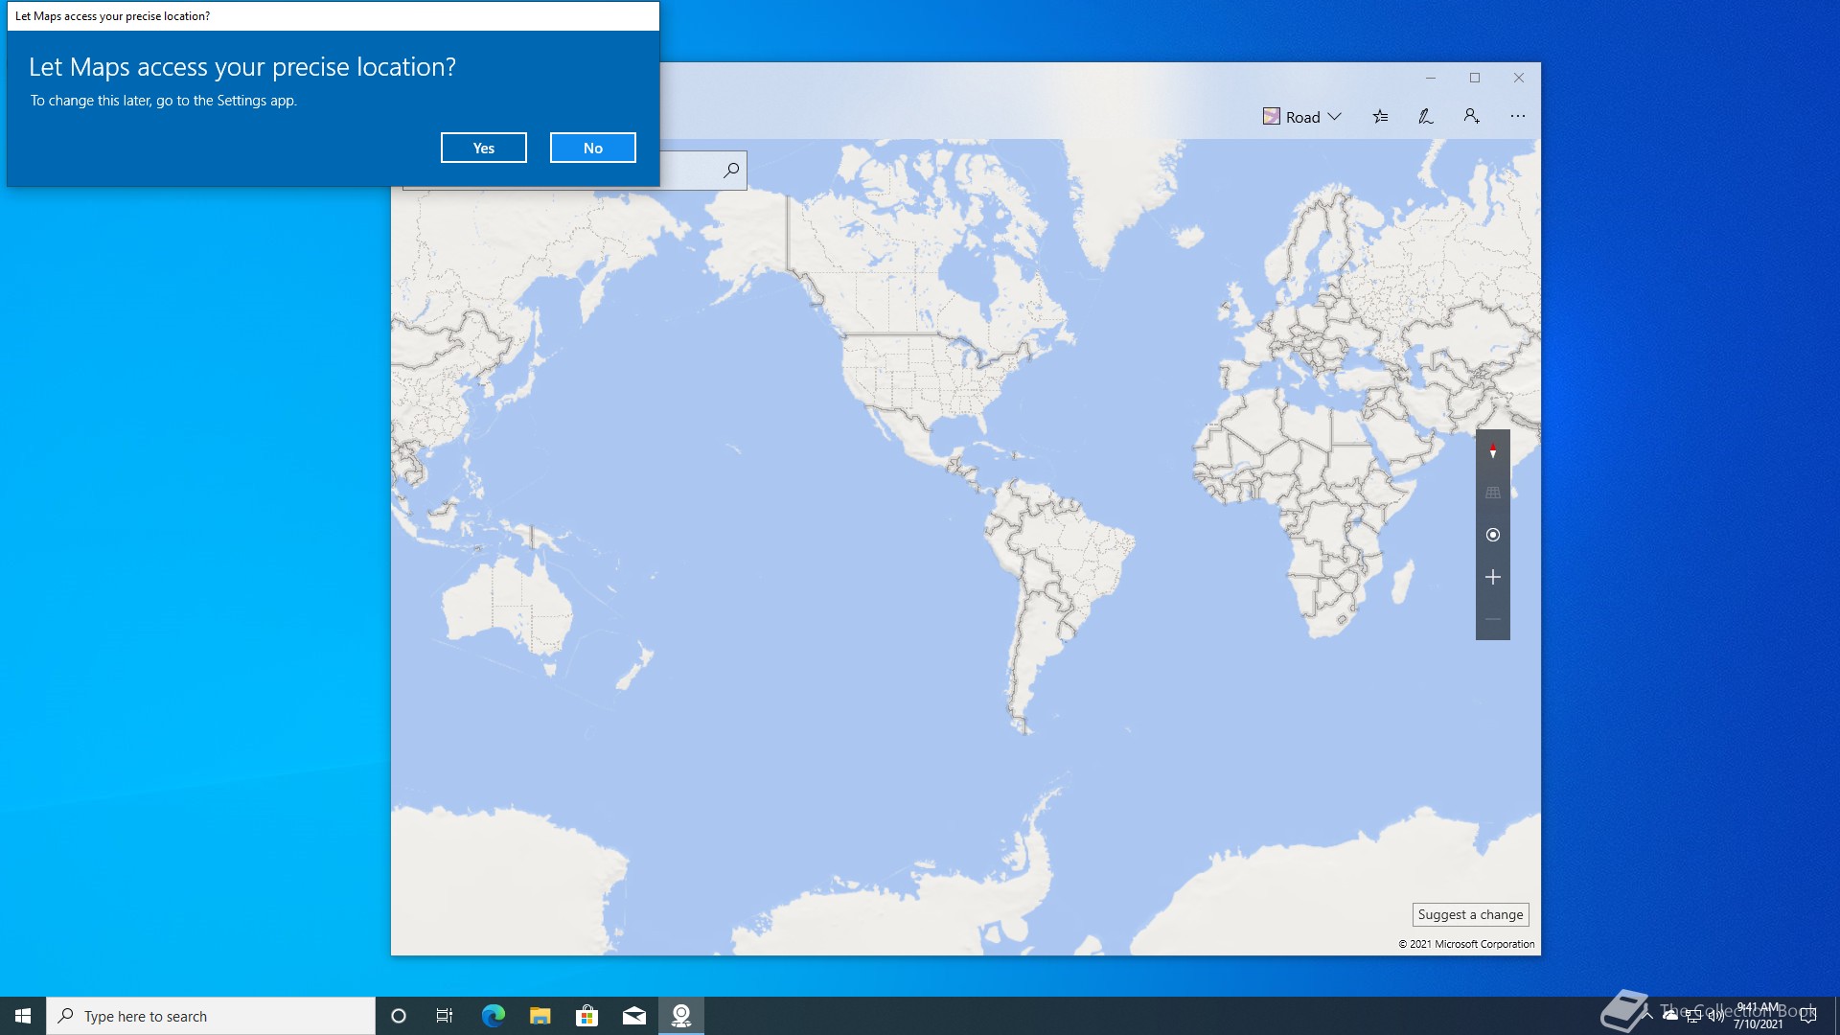Open Saved places favorites icon

pyautogui.click(x=1380, y=117)
